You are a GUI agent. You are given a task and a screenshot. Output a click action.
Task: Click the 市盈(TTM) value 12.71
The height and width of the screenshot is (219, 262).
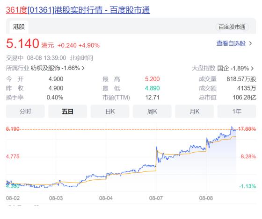(x=152, y=97)
